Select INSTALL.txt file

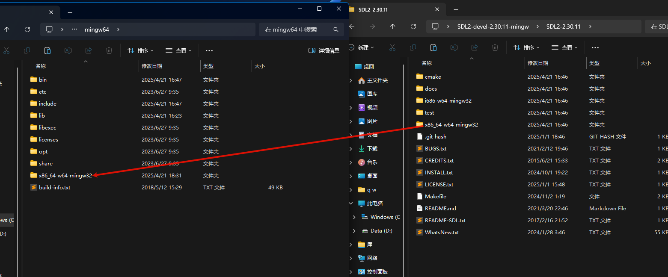[x=435, y=173]
